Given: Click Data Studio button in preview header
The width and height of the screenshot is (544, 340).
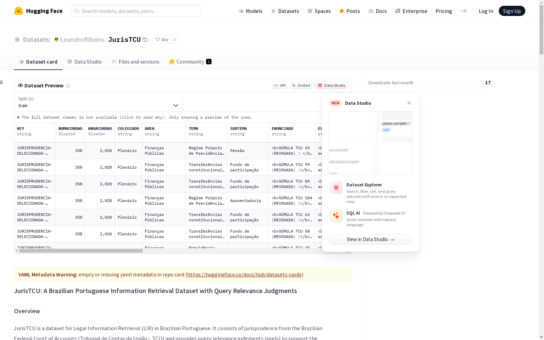Looking at the screenshot, I should (x=331, y=85).
